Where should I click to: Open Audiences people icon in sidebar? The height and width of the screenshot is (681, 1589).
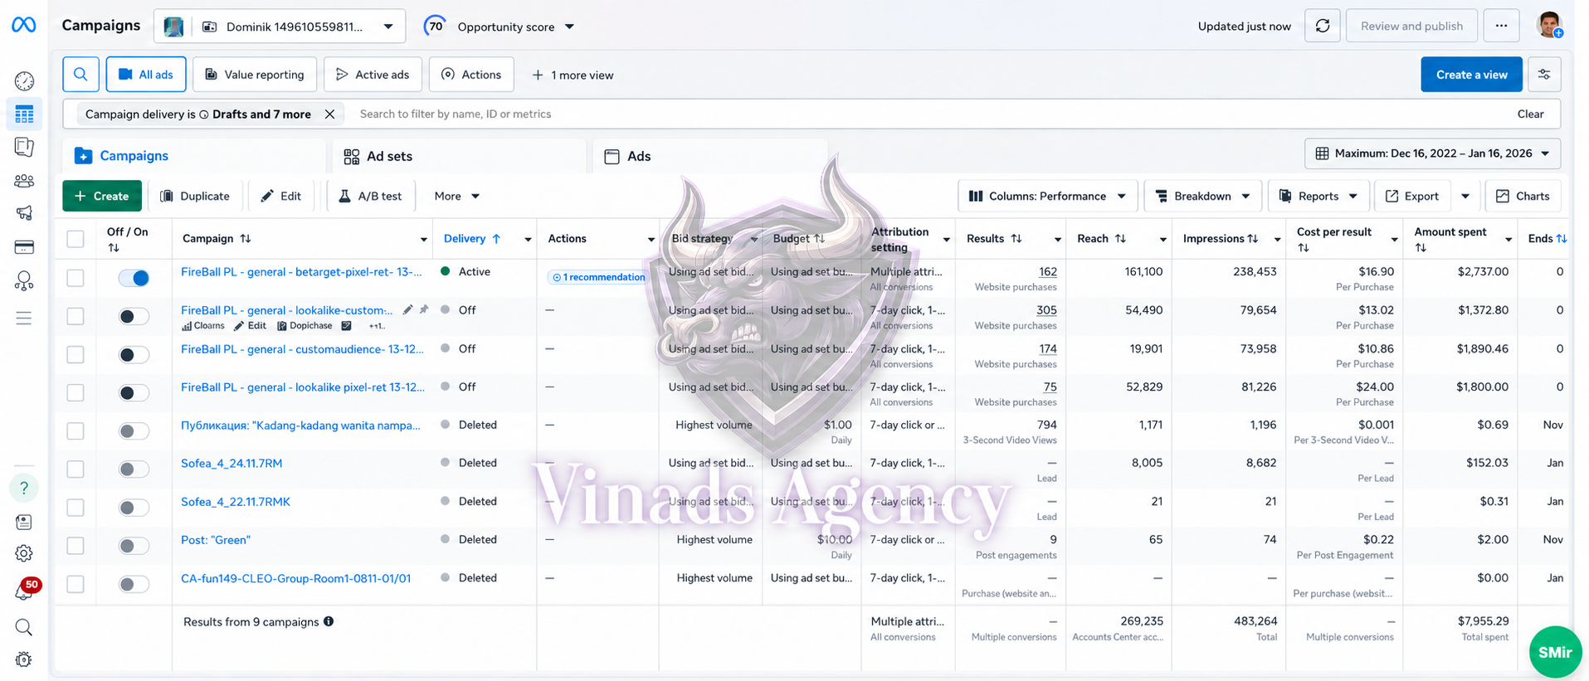click(x=24, y=181)
